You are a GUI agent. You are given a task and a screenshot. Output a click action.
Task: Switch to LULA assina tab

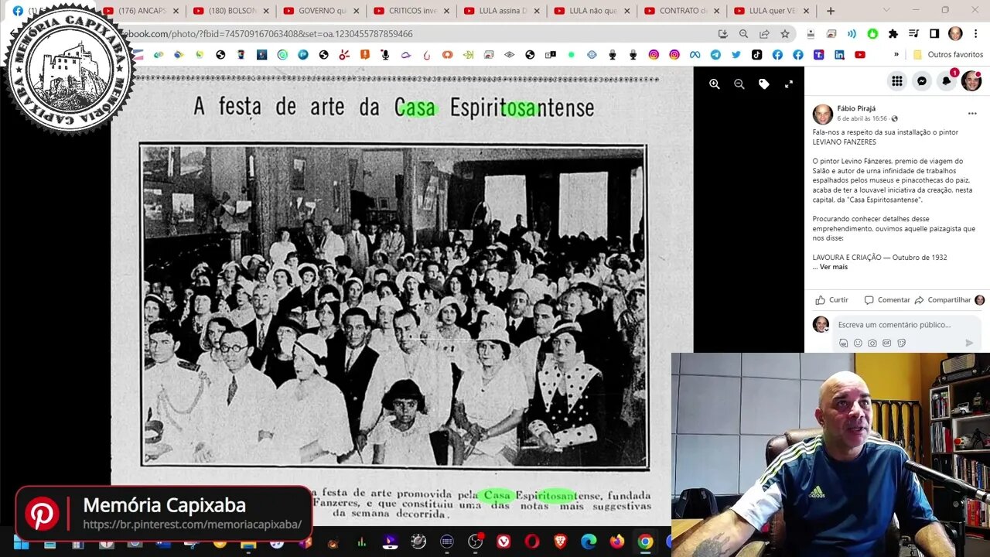click(503, 11)
